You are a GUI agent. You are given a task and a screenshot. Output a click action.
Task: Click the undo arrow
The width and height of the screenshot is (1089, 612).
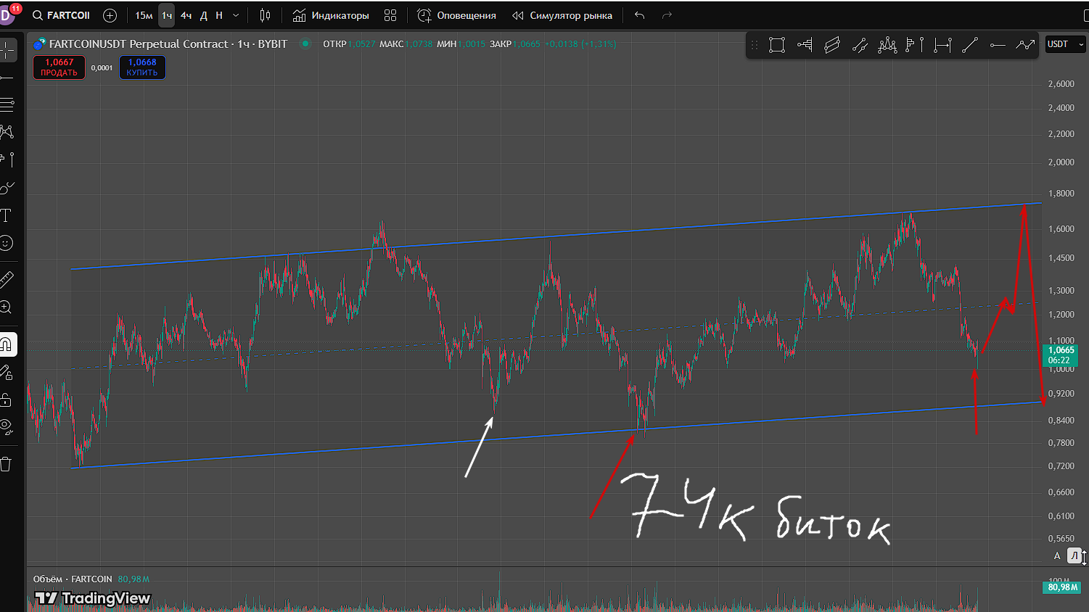[x=639, y=15]
